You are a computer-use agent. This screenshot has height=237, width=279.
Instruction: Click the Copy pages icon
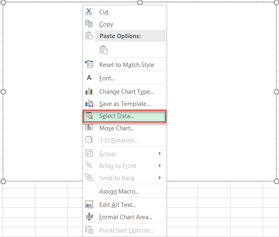[89, 24]
